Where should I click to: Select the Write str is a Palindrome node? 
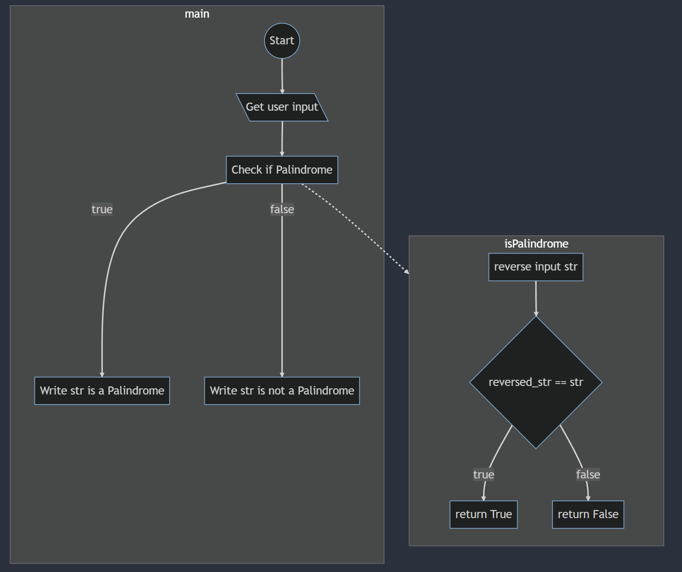tap(102, 391)
